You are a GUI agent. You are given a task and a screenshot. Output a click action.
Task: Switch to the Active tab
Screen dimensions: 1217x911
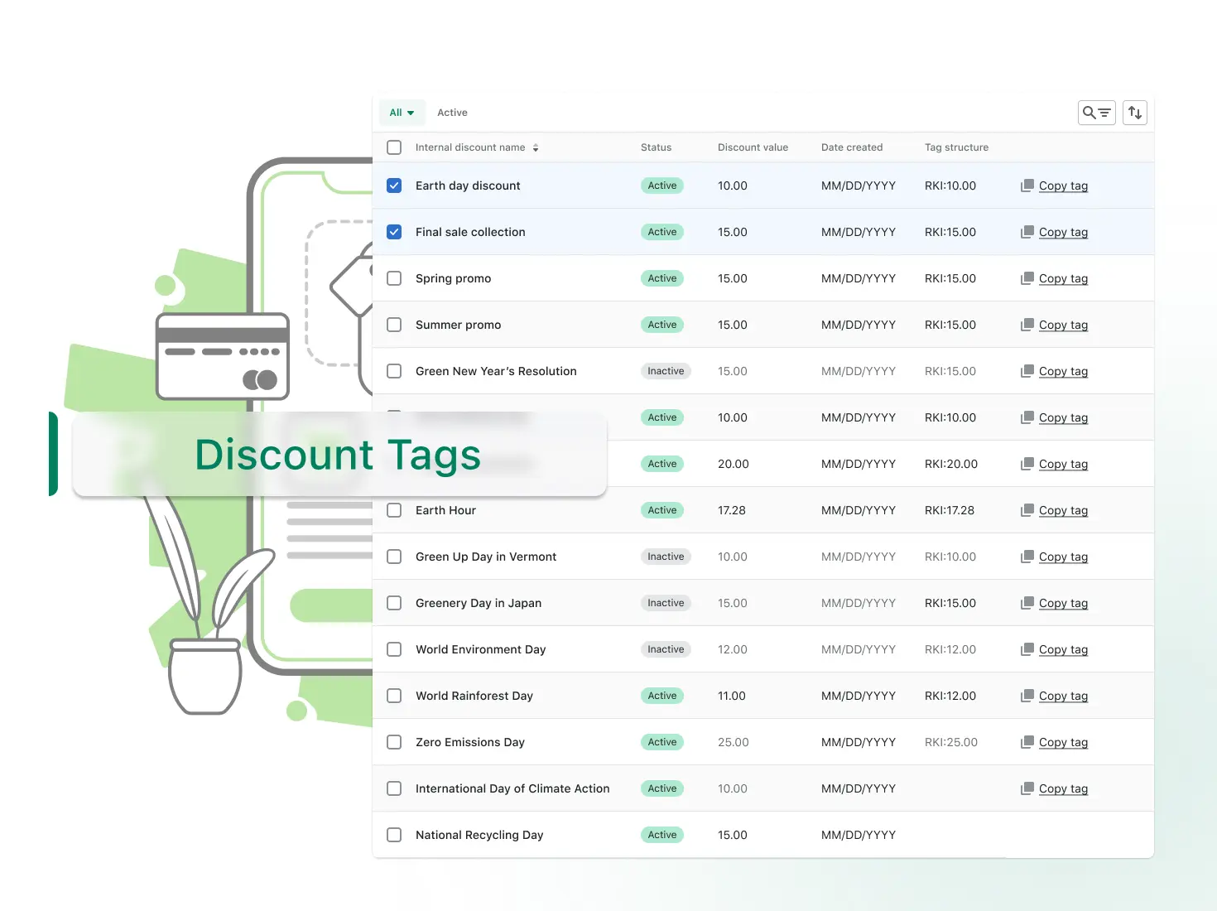click(x=452, y=113)
